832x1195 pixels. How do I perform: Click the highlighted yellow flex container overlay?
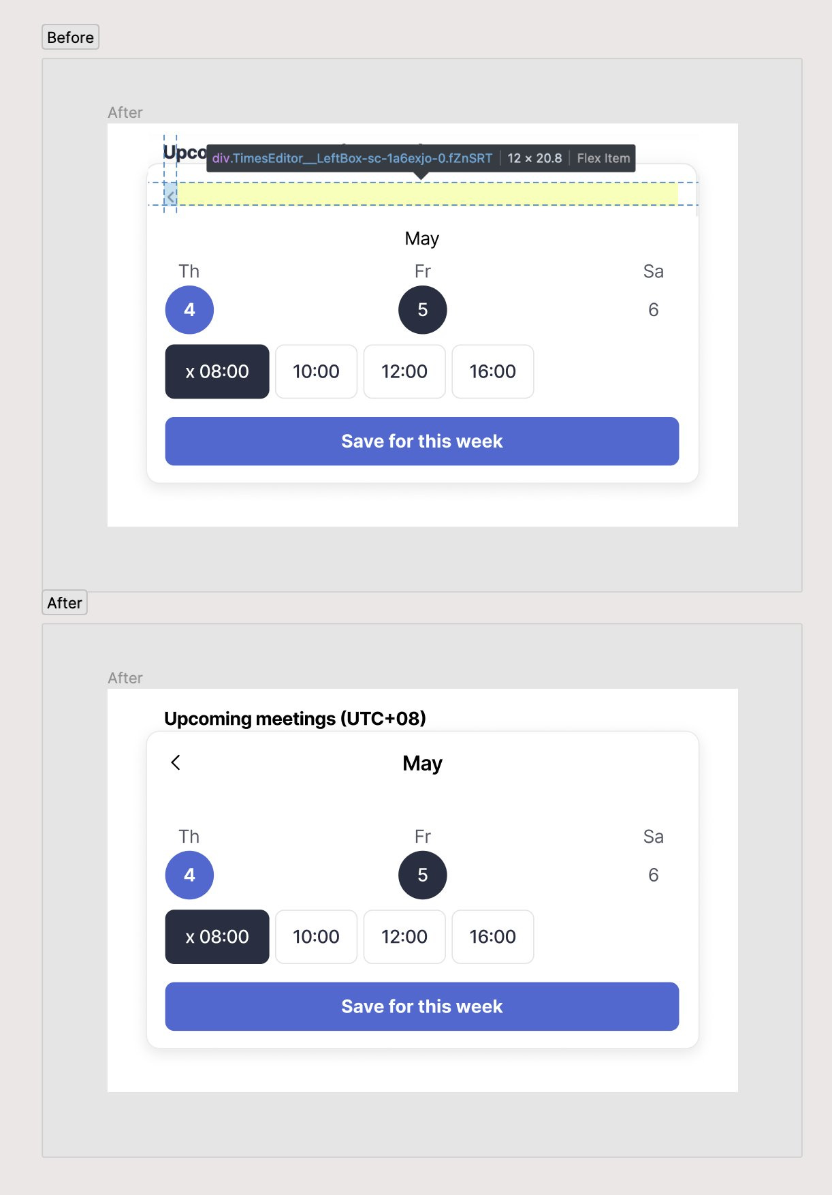click(429, 196)
